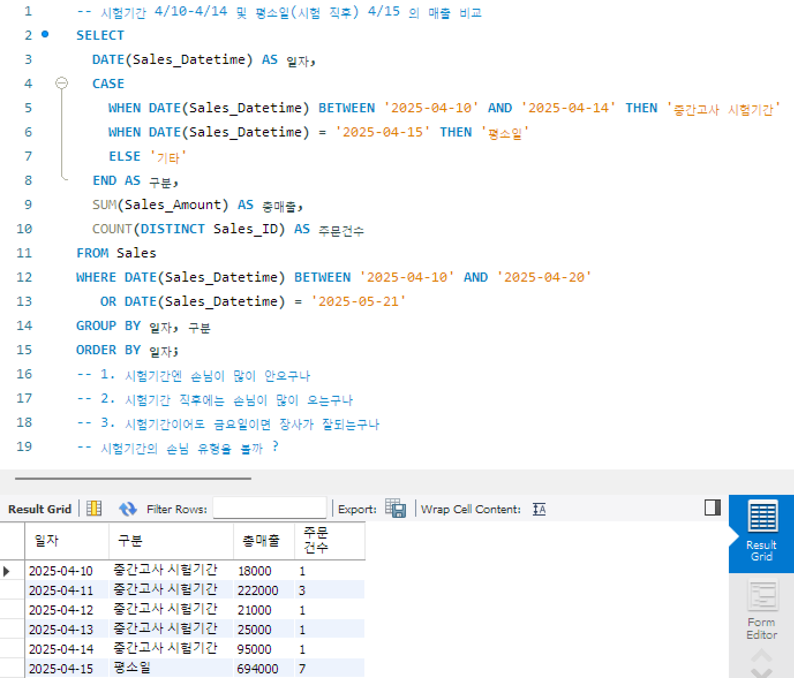Select the 2025-04-15 date cell
794x678 pixels.
click(x=67, y=668)
